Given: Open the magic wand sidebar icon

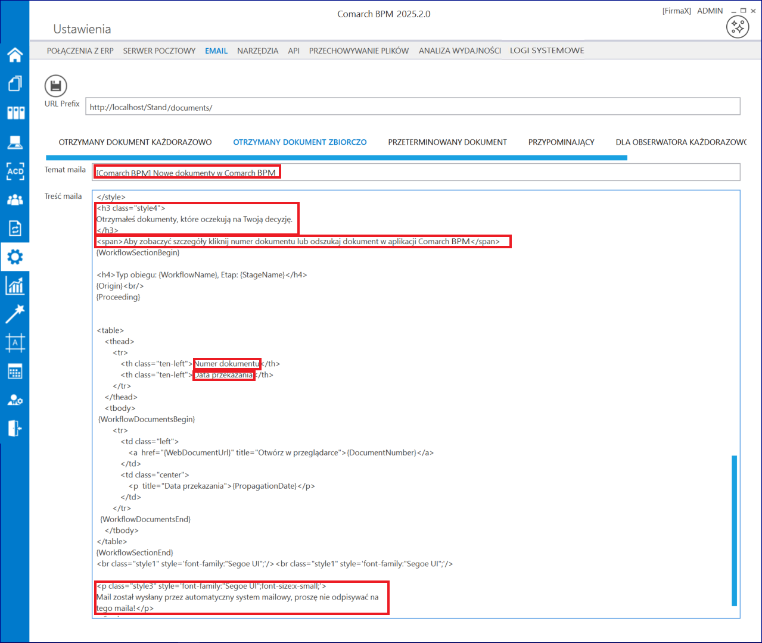Looking at the screenshot, I should (x=15, y=314).
